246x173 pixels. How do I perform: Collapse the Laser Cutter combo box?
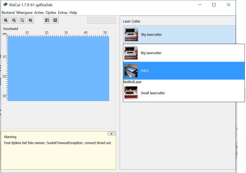(179, 35)
